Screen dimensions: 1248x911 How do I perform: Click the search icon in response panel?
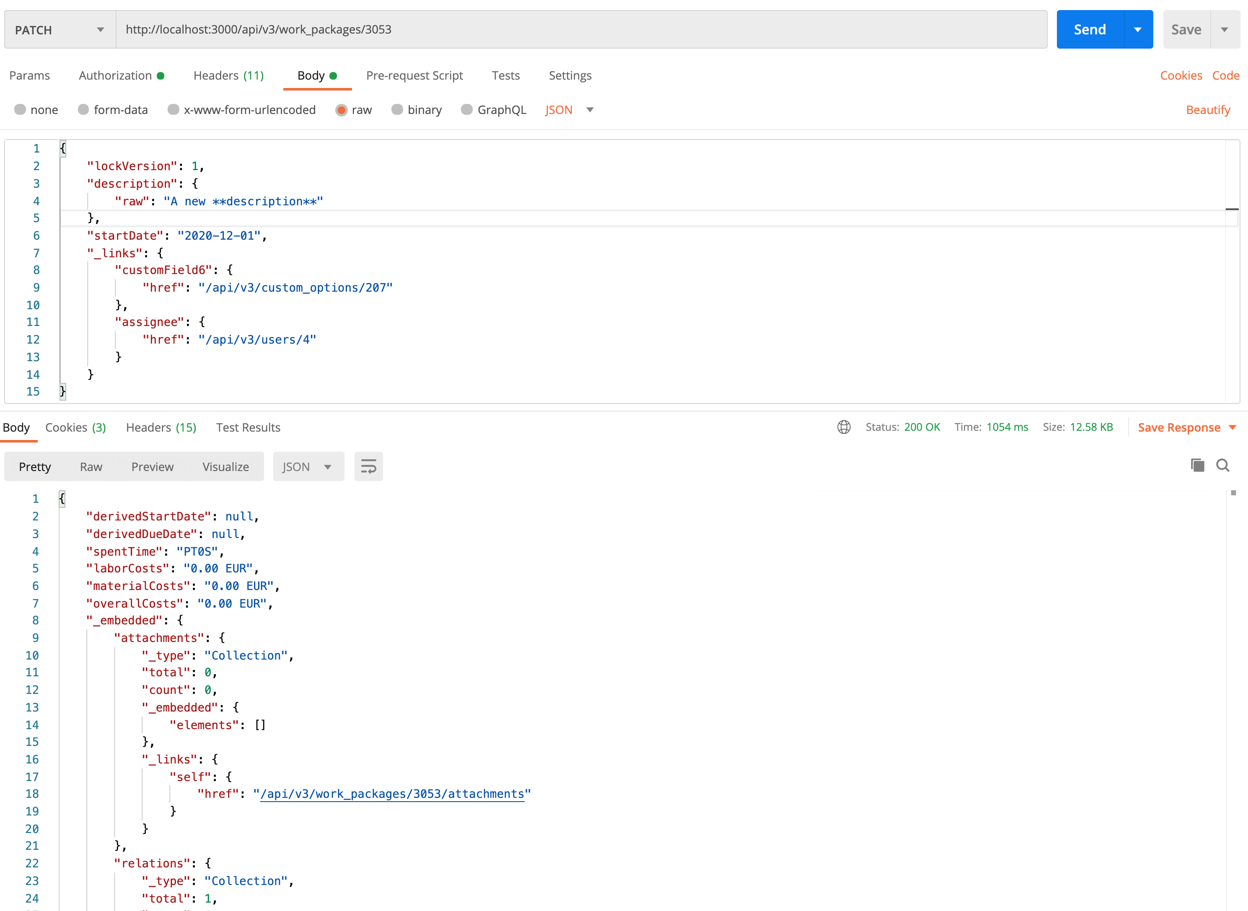1223,466
